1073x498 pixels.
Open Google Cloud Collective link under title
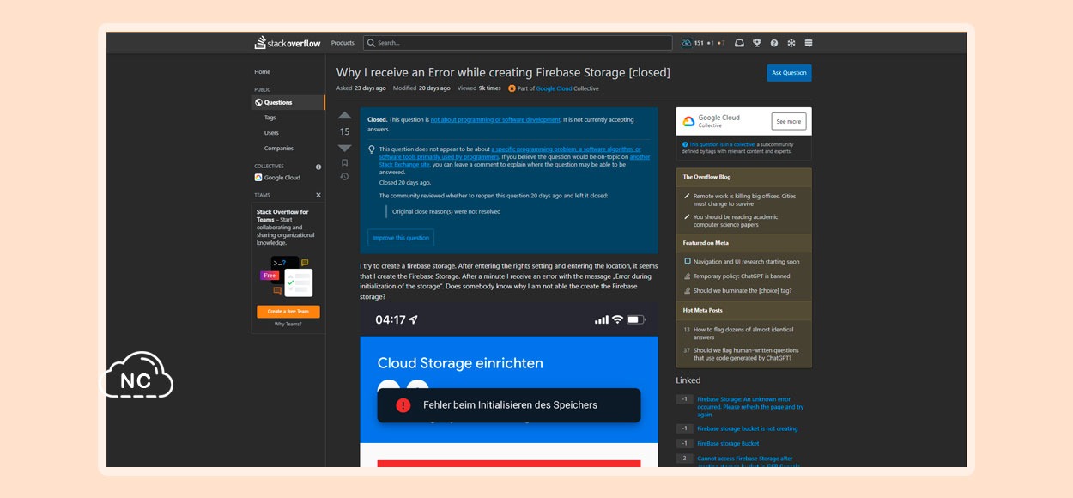click(567, 88)
